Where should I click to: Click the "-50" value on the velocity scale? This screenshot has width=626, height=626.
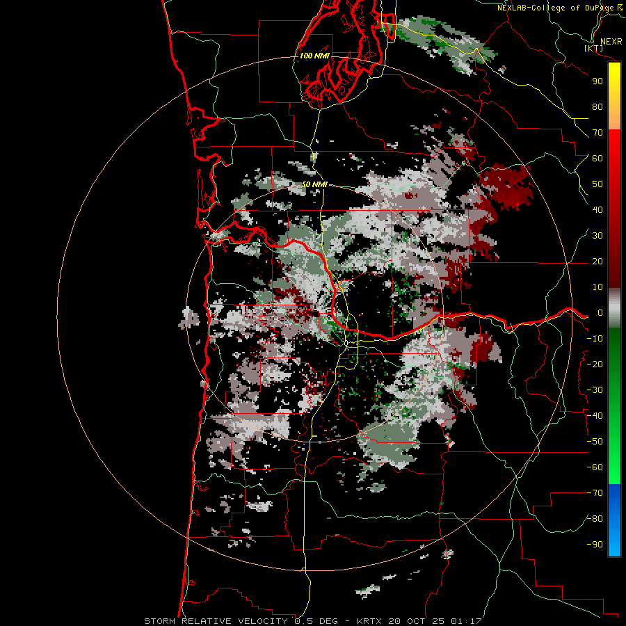coord(595,442)
